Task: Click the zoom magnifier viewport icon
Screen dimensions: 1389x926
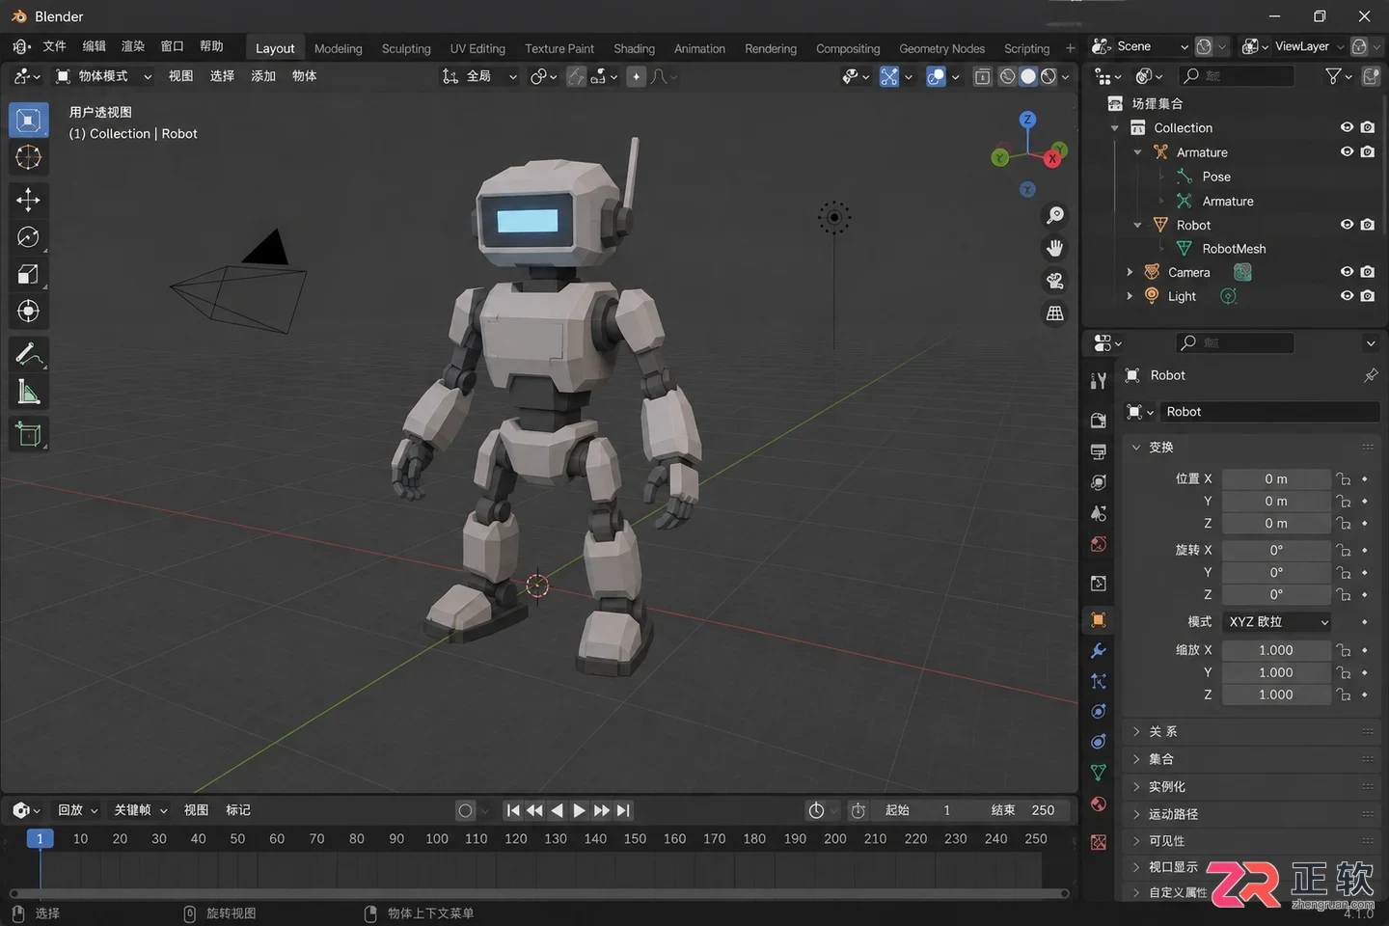Action: tap(1055, 215)
